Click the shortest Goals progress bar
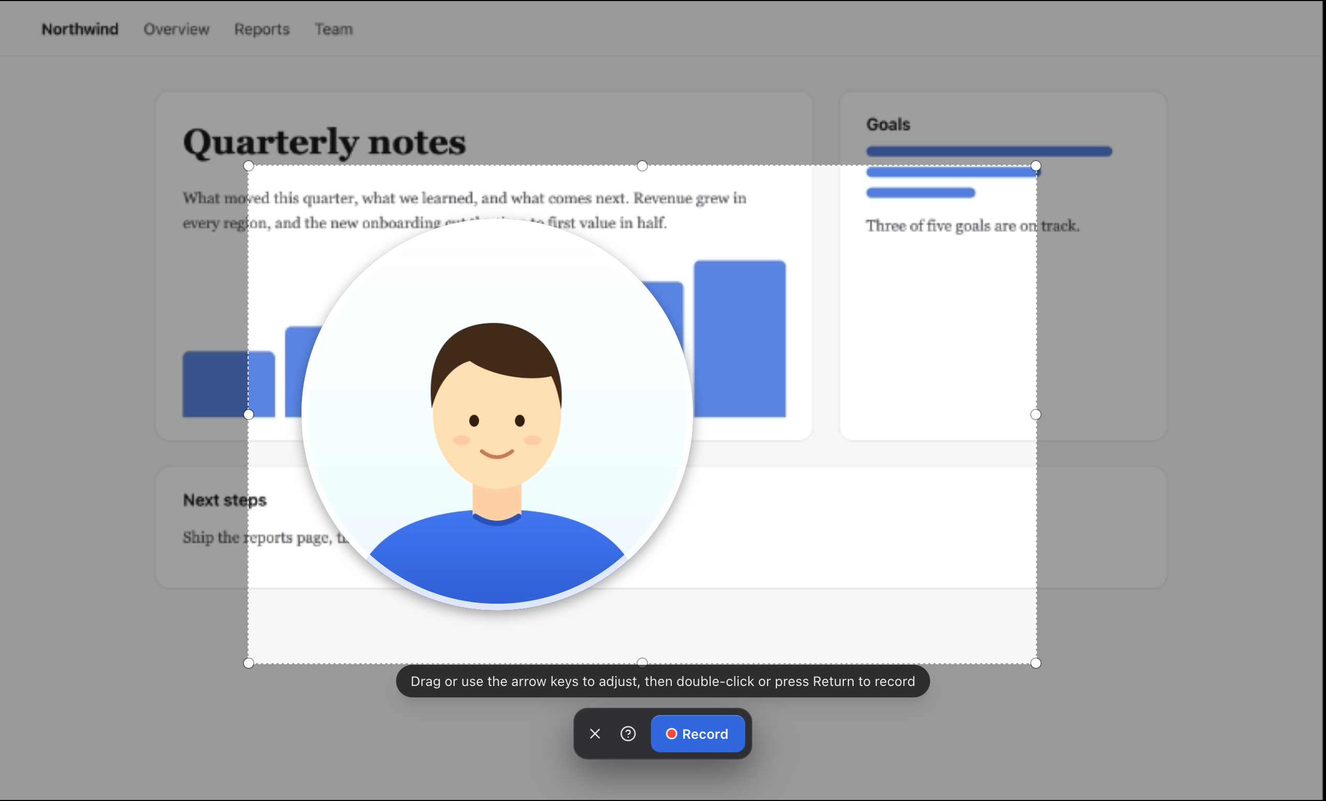Screen dimensions: 1326x801 click(x=921, y=193)
